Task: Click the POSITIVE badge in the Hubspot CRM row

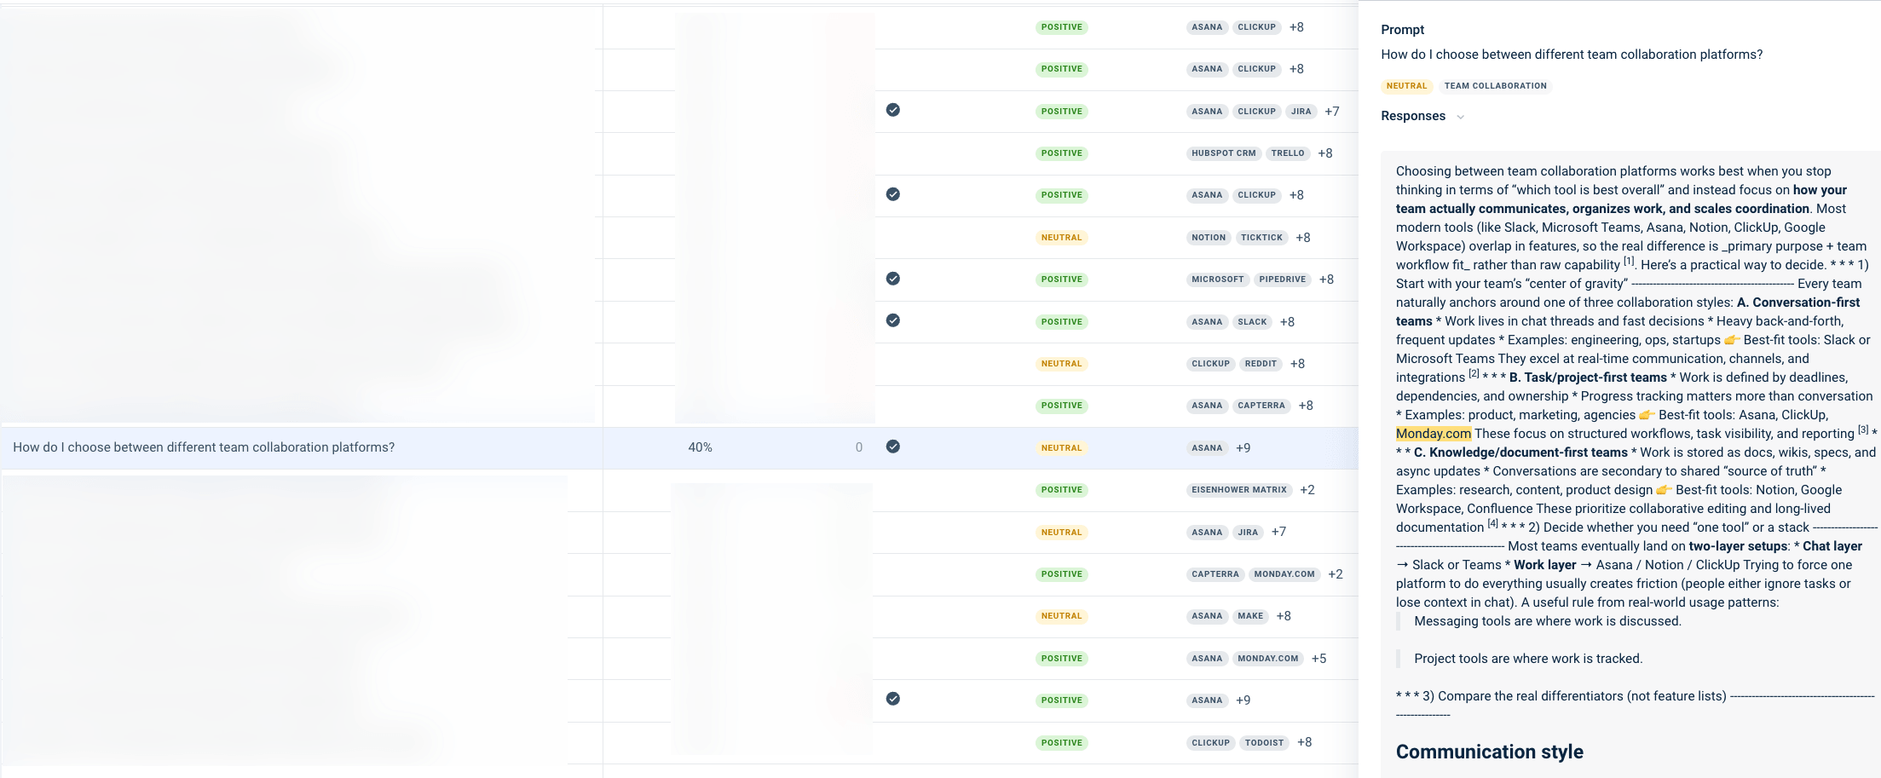Action: pyautogui.click(x=1061, y=153)
